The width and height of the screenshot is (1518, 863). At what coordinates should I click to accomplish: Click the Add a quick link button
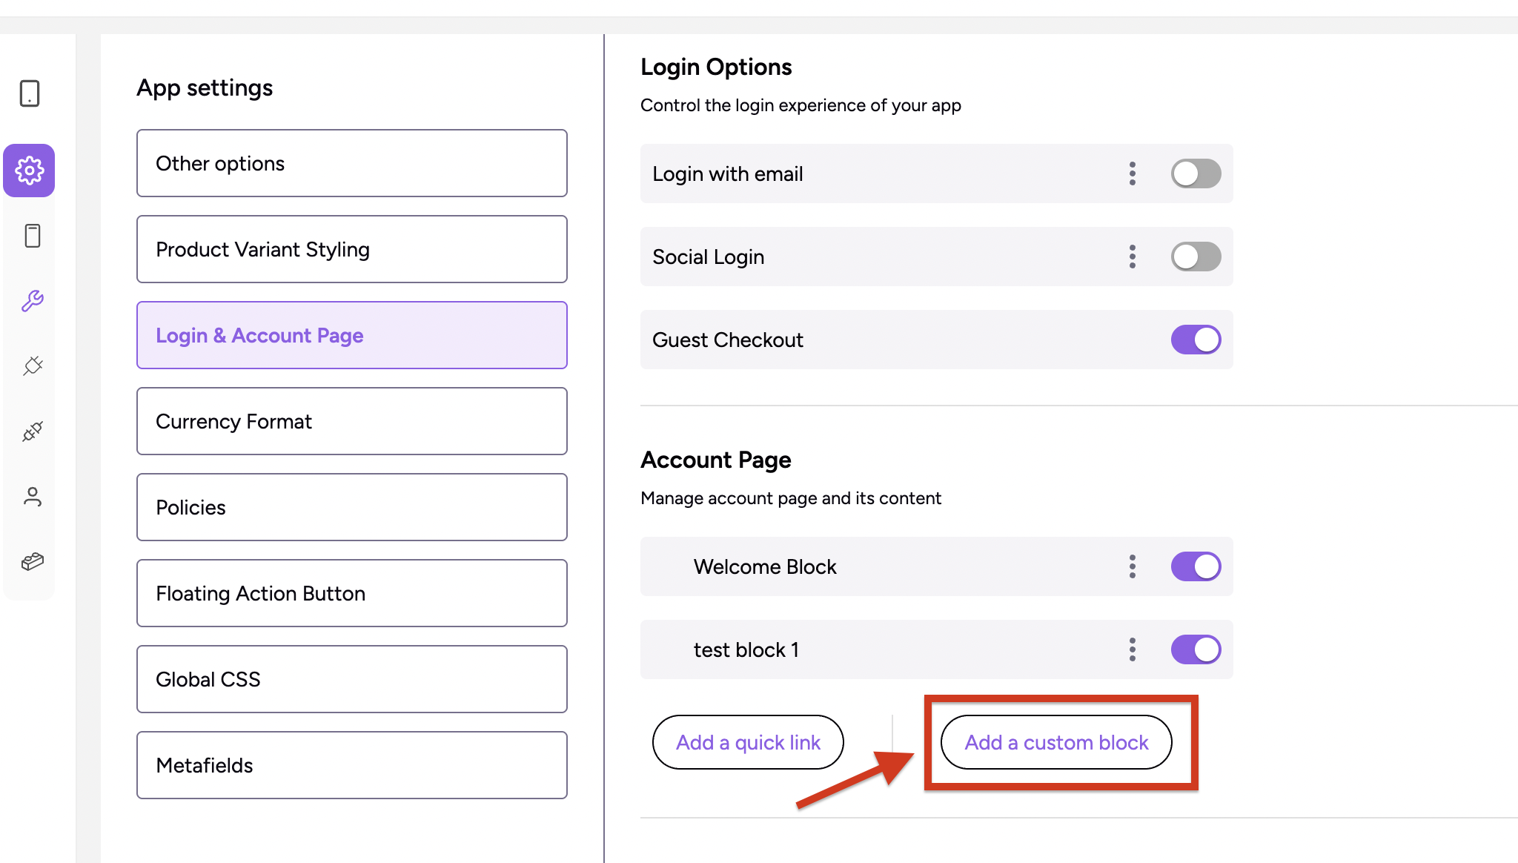click(x=748, y=742)
